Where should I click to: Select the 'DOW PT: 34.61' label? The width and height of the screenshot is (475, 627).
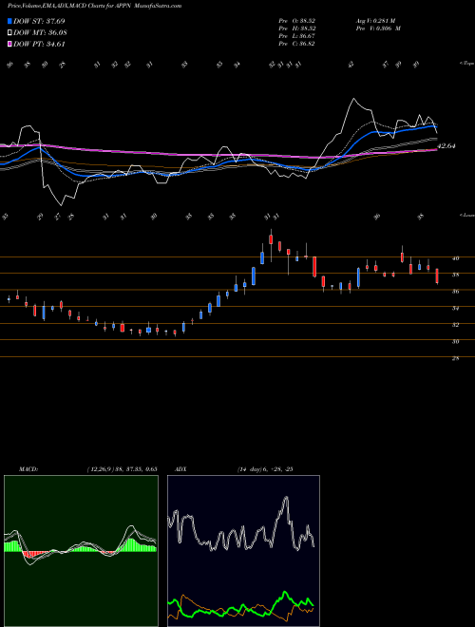39,44
